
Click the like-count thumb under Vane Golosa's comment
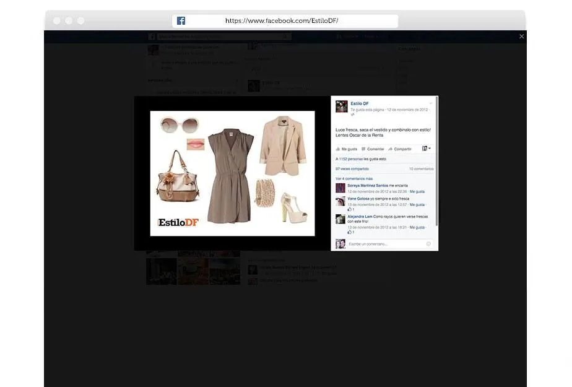pyautogui.click(x=350, y=209)
